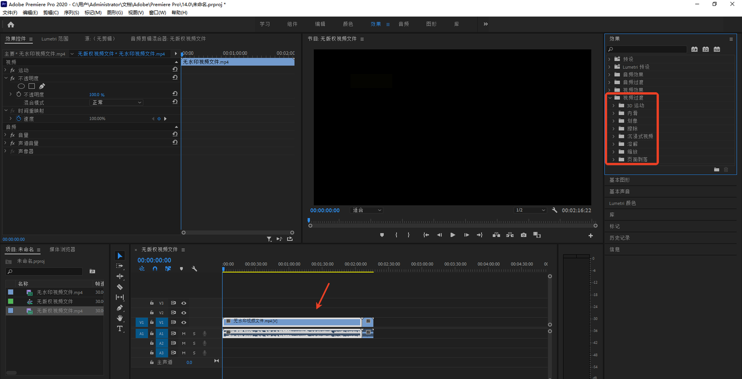Click the free draw bezier mask pen
This screenshot has height=379, width=742.
tap(42, 86)
